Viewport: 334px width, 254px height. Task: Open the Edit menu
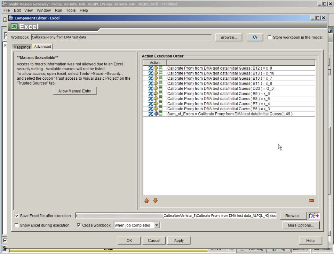click(17, 10)
